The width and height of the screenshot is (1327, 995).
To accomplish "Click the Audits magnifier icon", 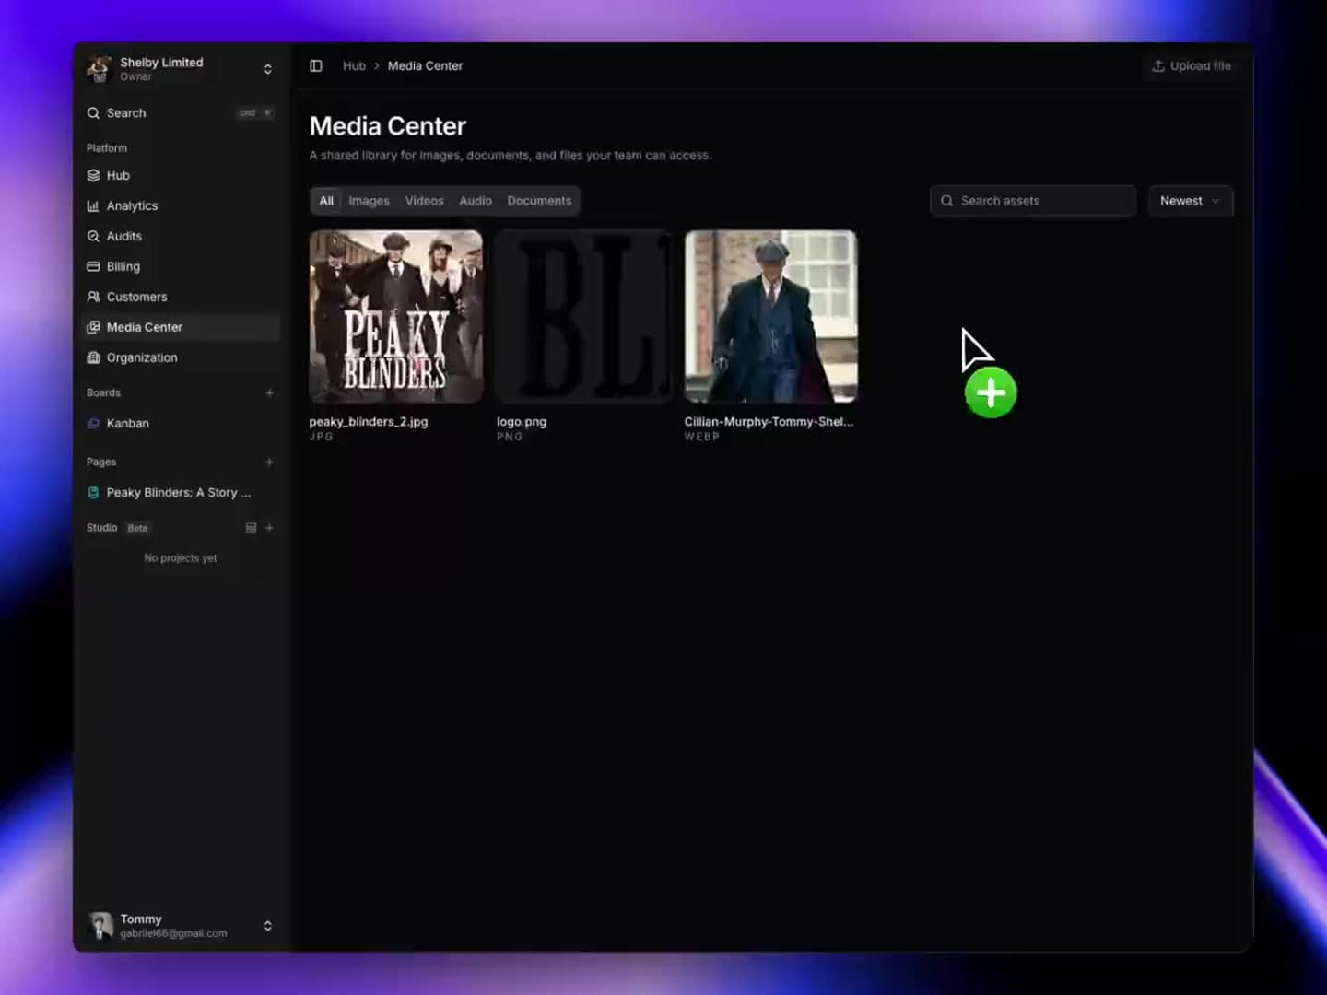I will [93, 236].
